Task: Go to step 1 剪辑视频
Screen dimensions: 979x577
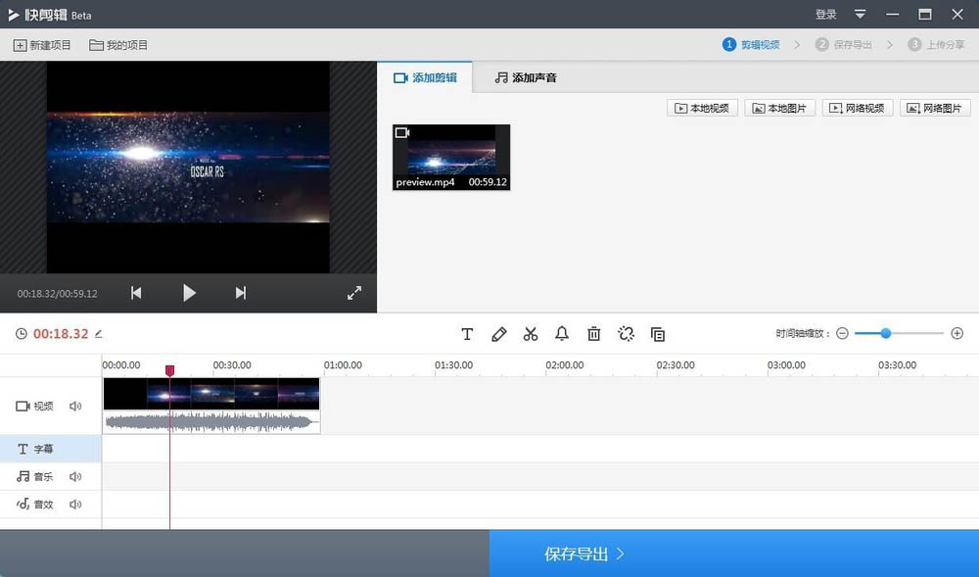Action: tap(751, 44)
